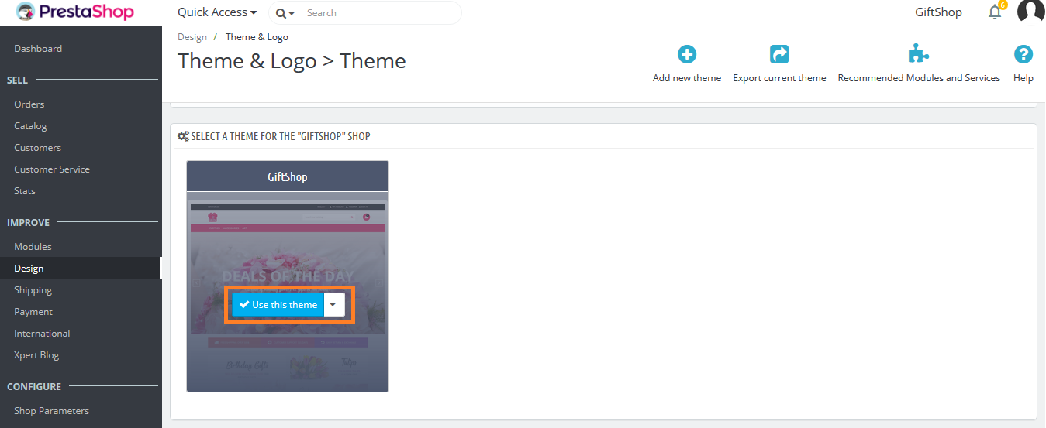Click the Theme & Logo breadcrumb
Viewport: 1046px width, 428px height.
257,36
